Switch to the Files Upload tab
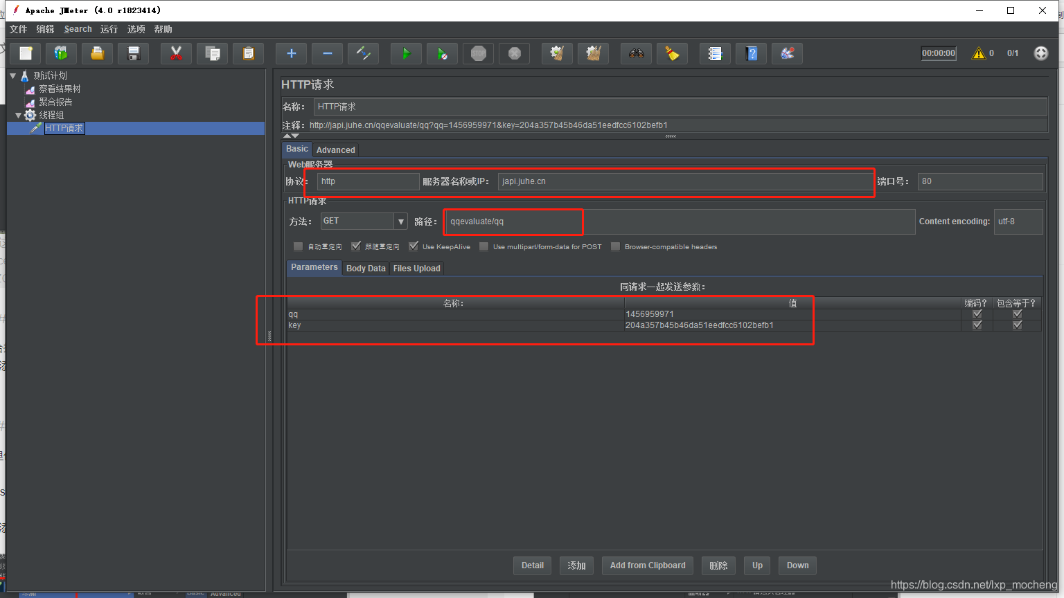Viewport: 1064px width, 598px height. (417, 269)
